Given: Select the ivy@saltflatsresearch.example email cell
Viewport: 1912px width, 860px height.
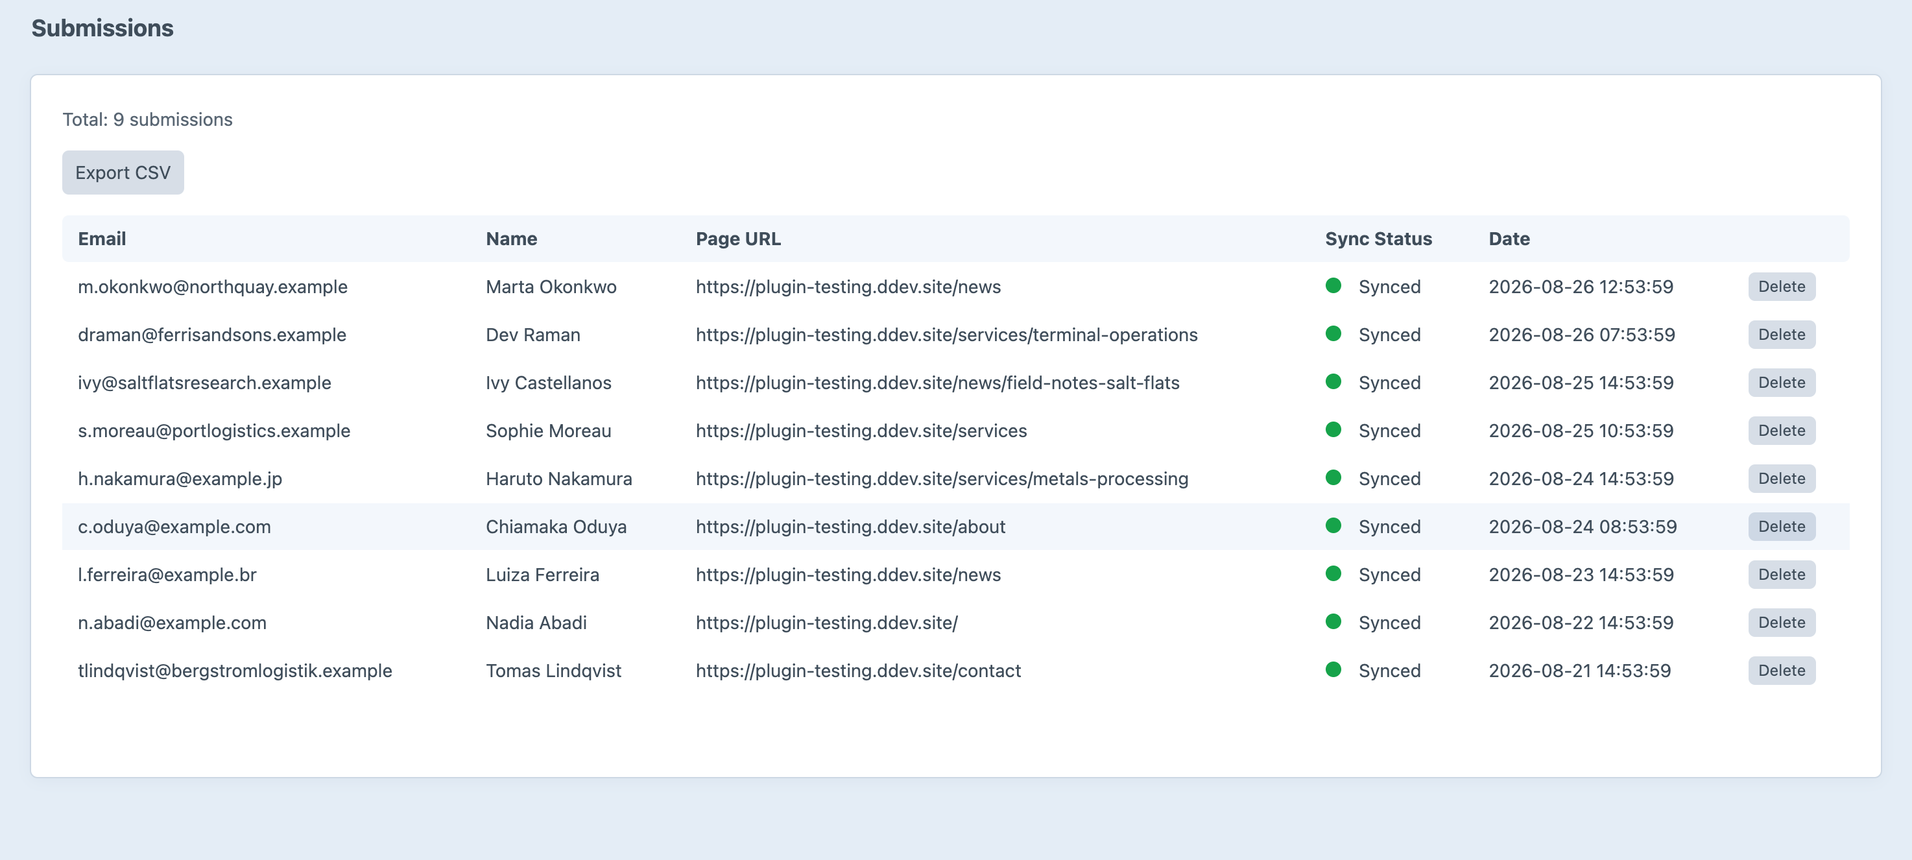Looking at the screenshot, I should click(x=204, y=383).
